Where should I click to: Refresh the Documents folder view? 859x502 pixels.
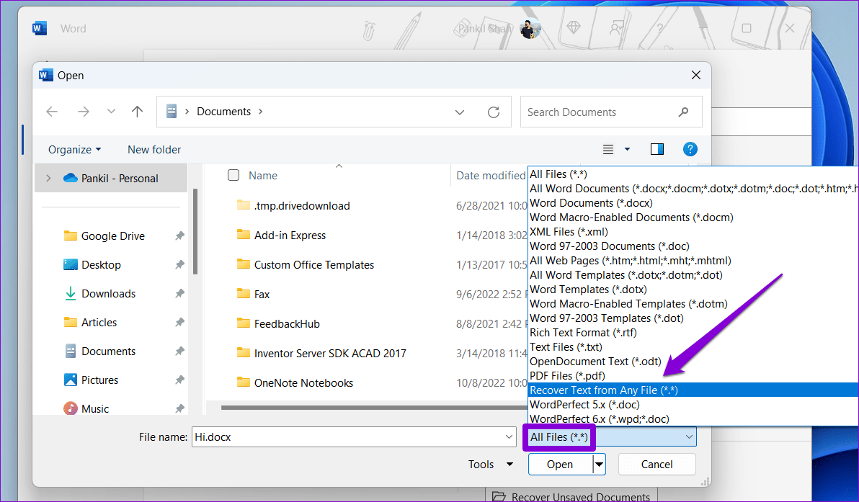click(493, 112)
